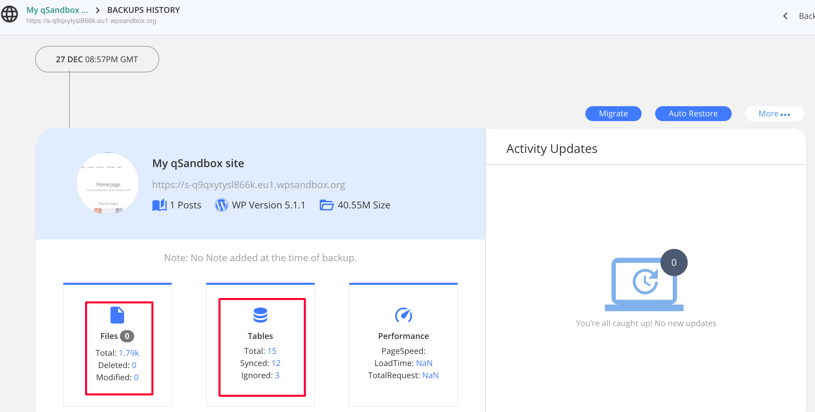Open the wpsandbox.org site URL link
Image resolution: width=815 pixels, height=412 pixels.
pos(248,185)
